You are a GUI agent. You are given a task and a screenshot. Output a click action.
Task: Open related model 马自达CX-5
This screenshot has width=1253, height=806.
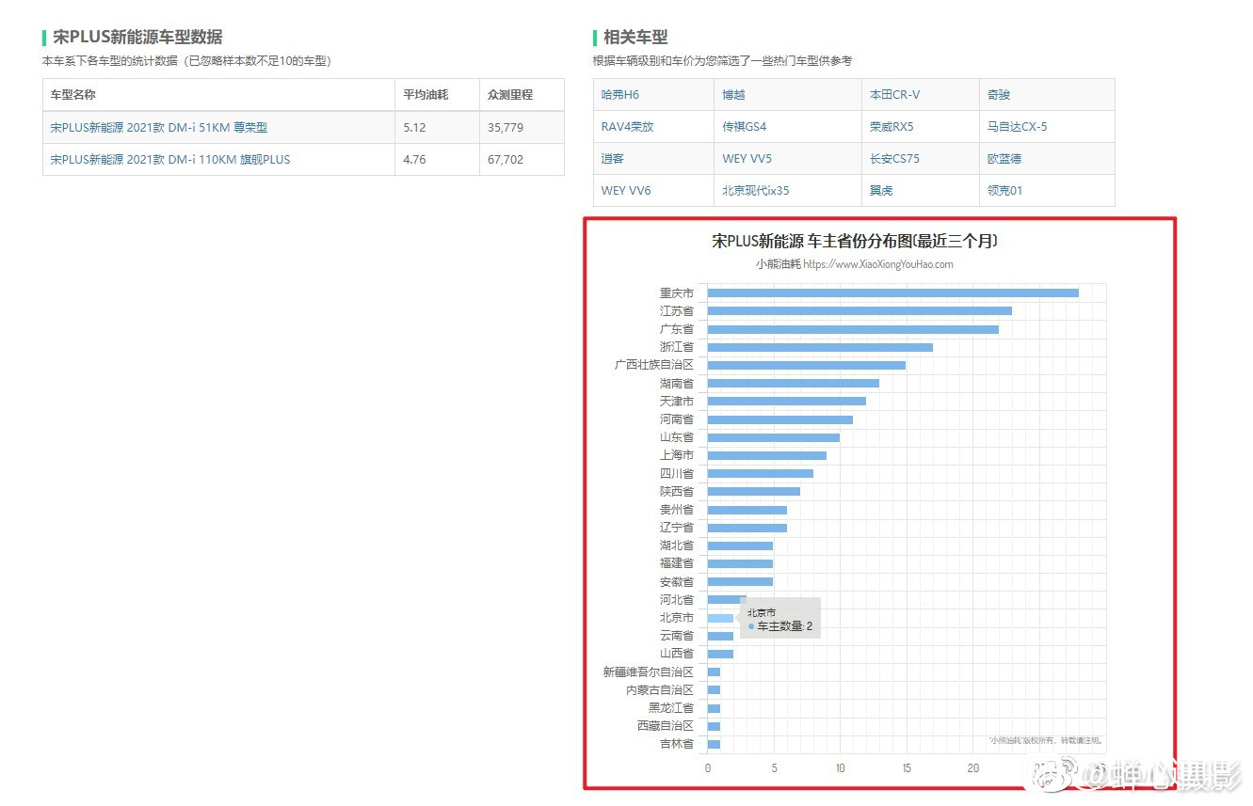tap(1017, 127)
